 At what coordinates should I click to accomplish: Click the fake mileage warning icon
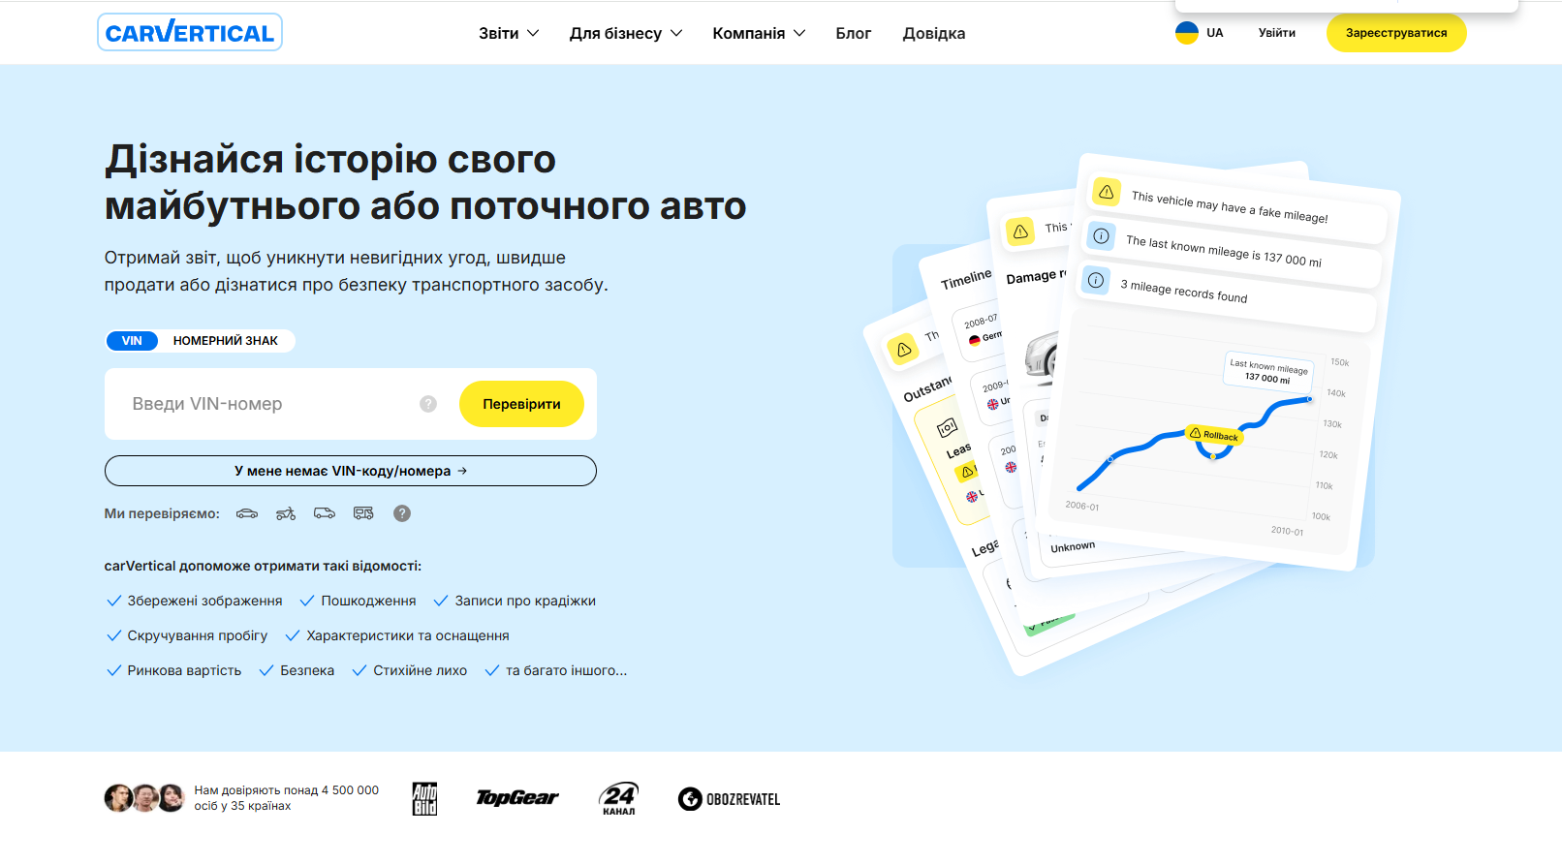coord(1106,192)
